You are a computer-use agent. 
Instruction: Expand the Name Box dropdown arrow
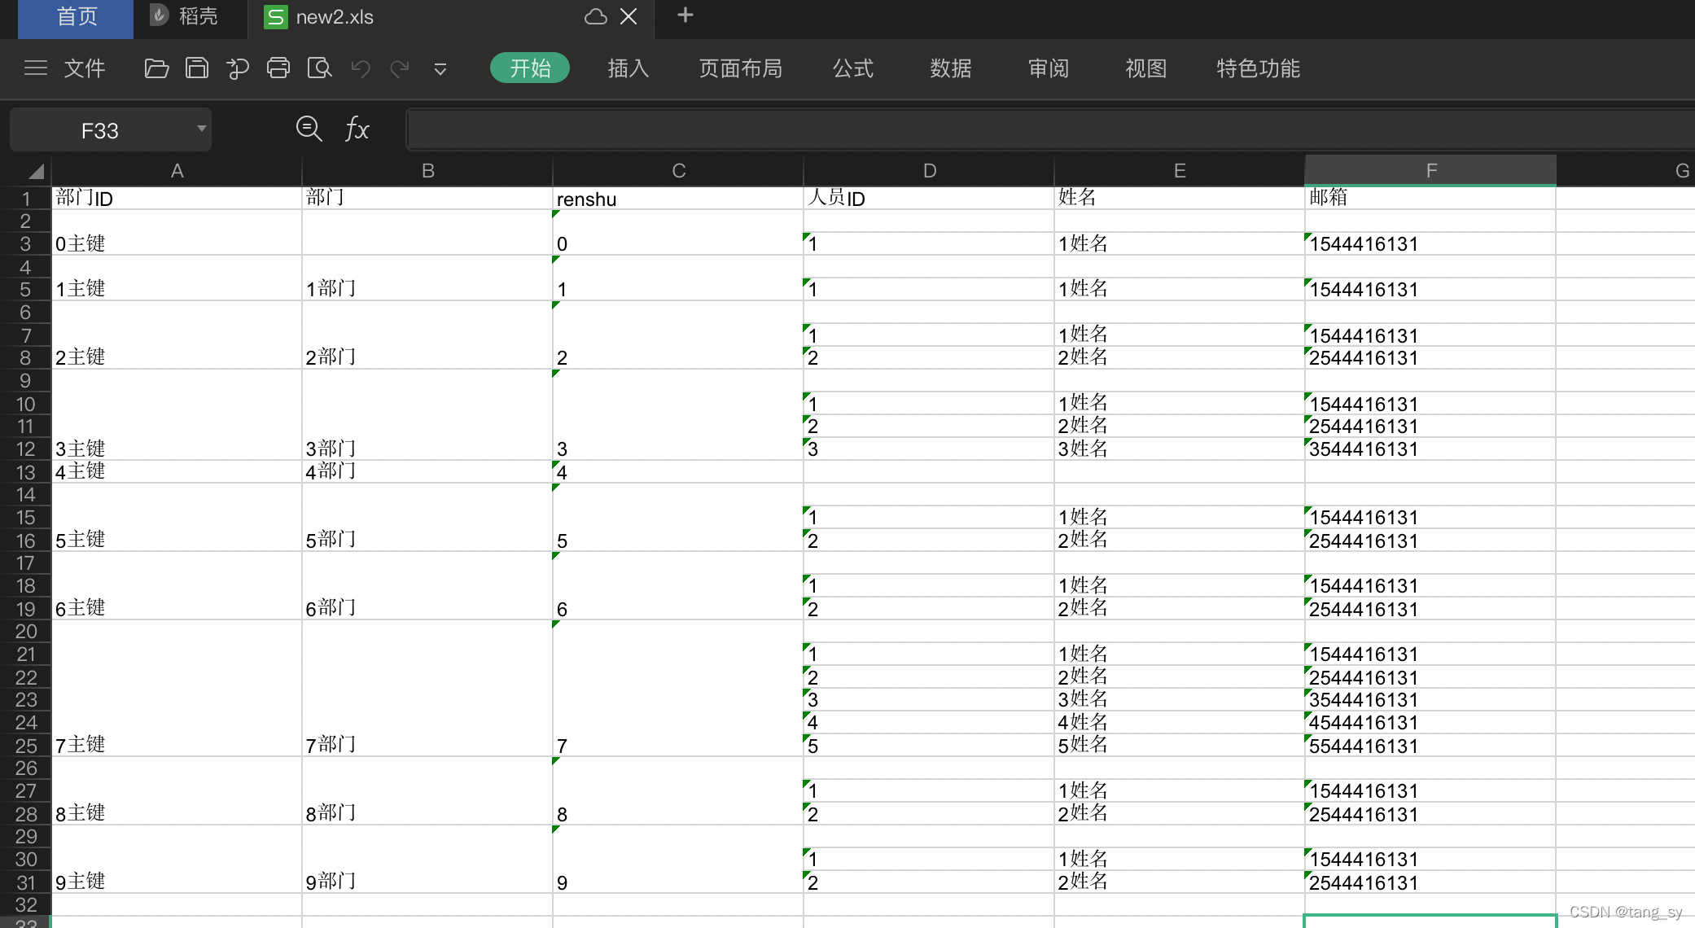pyautogui.click(x=201, y=129)
